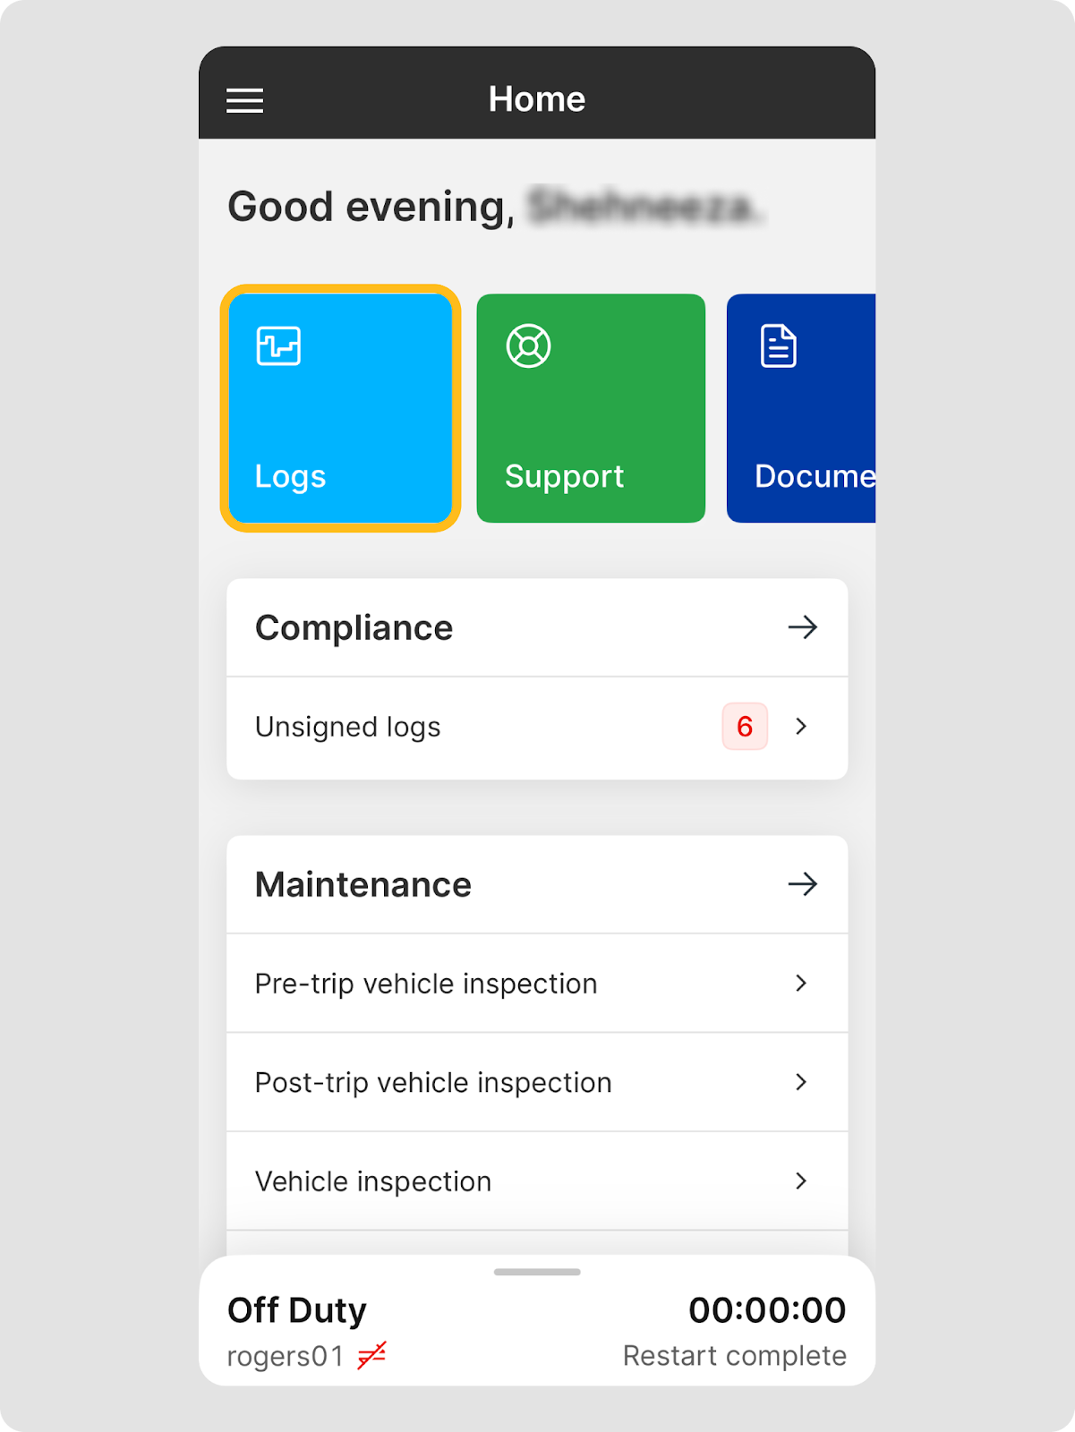
Task: Tap the unsigned logs count badge 6
Action: click(745, 726)
